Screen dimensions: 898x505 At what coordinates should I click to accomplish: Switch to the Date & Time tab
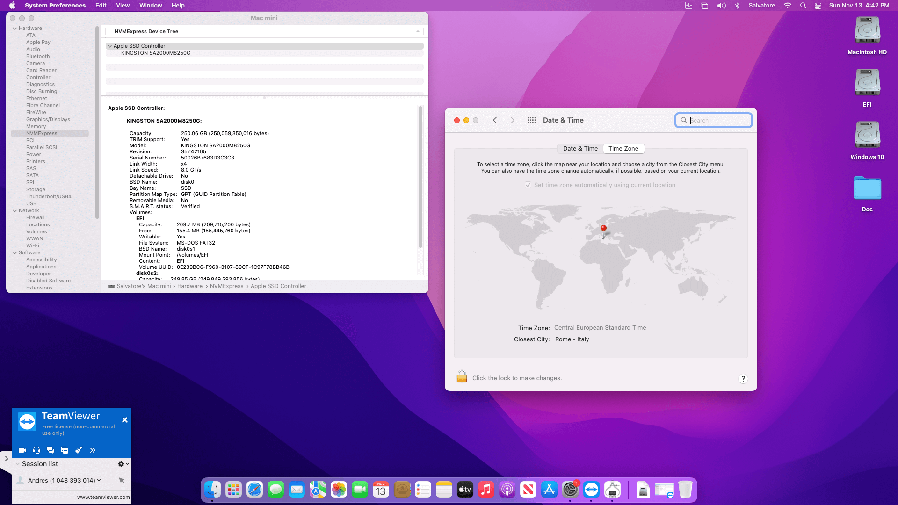580,149
